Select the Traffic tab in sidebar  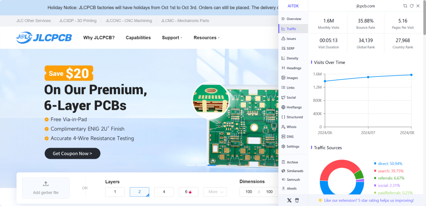[x=293, y=28]
